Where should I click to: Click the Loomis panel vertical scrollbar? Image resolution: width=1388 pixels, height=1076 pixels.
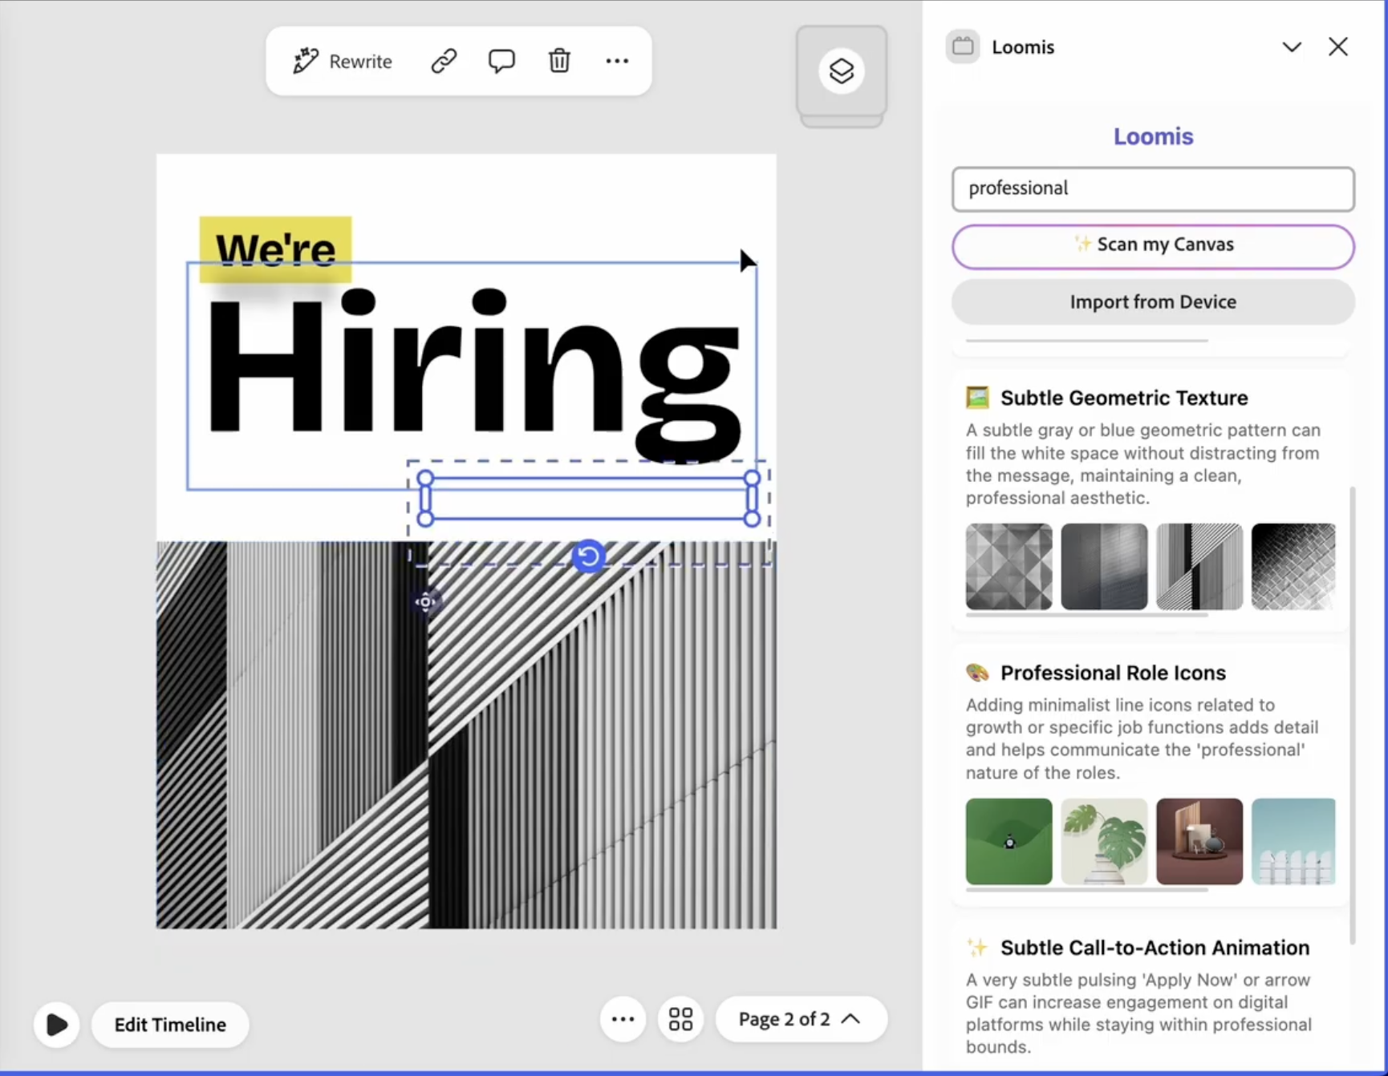point(1353,715)
